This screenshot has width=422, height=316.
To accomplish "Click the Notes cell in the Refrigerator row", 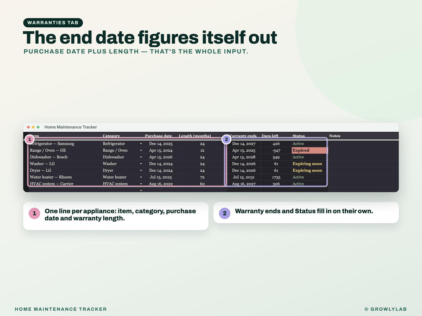I will point(363,144).
